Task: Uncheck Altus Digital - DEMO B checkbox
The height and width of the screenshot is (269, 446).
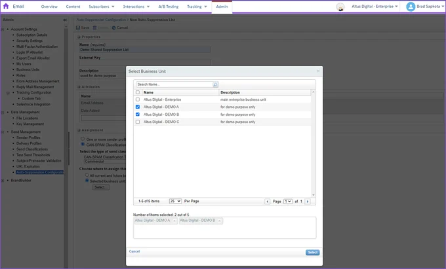Action: [x=138, y=115]
